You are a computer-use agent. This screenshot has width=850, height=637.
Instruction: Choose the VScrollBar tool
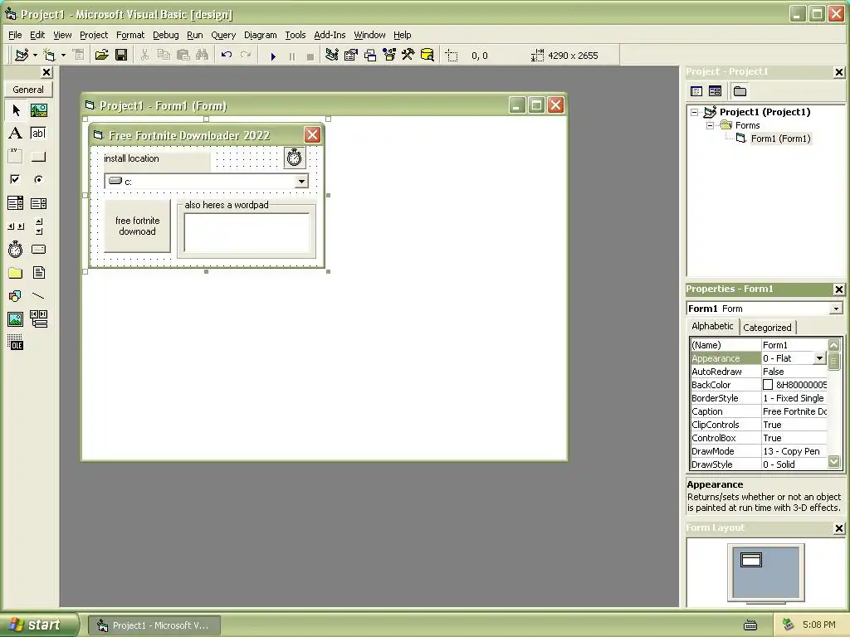pos(38,226)
